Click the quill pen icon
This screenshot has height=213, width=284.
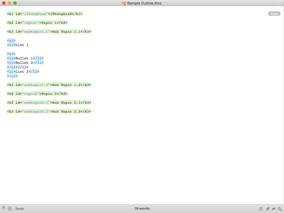[268, 209]
